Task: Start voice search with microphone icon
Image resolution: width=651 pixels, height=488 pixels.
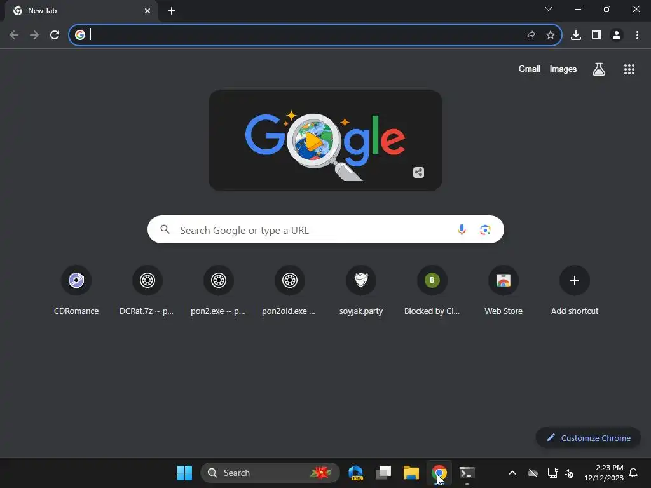Action: pyautogui.click(x=462, y=229)
